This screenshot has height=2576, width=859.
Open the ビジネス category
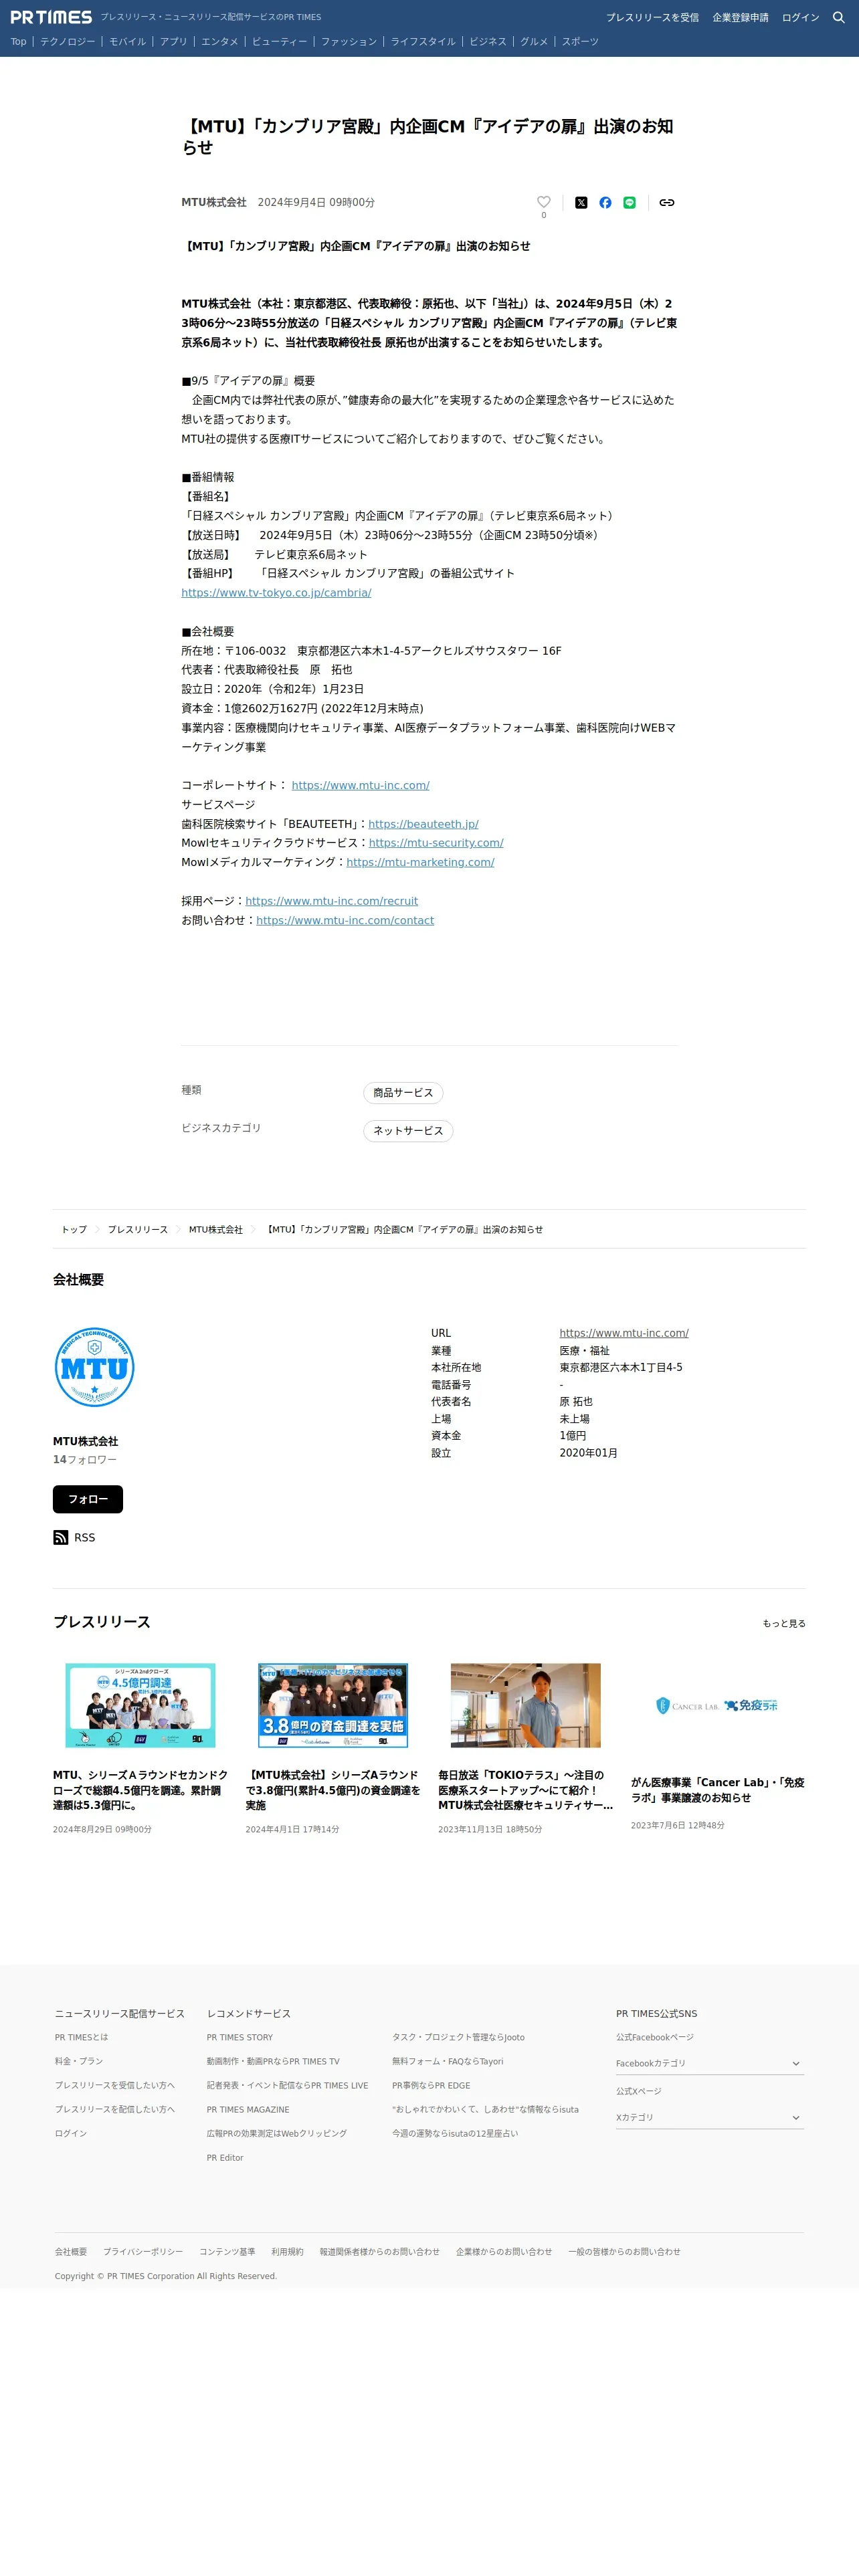pyautogui.click(x=488, y=42)
